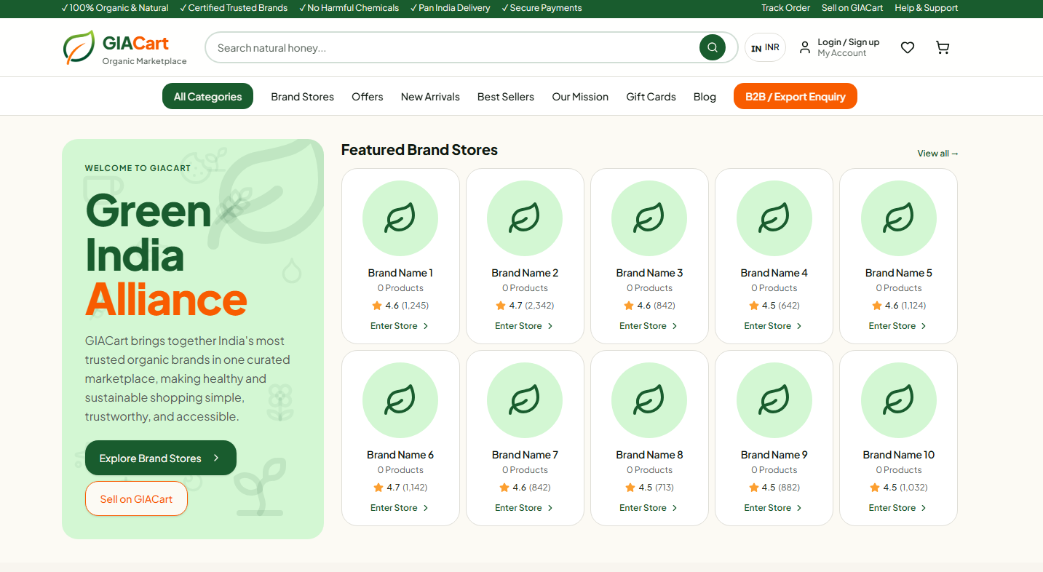Click the Brand Name 6 title
This screenshot has width=1043, height=572.
(400, 455)
